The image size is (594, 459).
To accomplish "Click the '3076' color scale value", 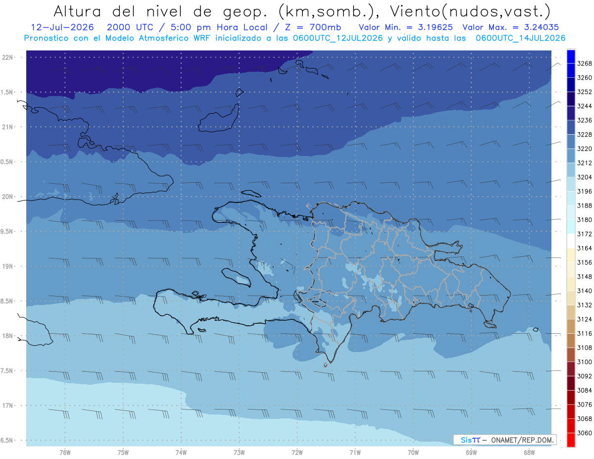I will tap(585, 405).
